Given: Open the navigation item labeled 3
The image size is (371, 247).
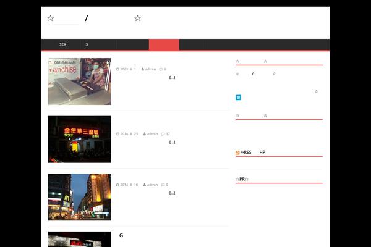Looking at the screenshot, I should [98, 44].
